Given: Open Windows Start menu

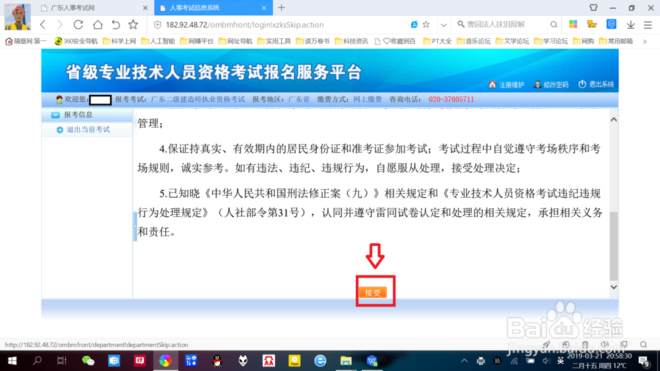Looking at the screenshot, I should tap(12, 360).
